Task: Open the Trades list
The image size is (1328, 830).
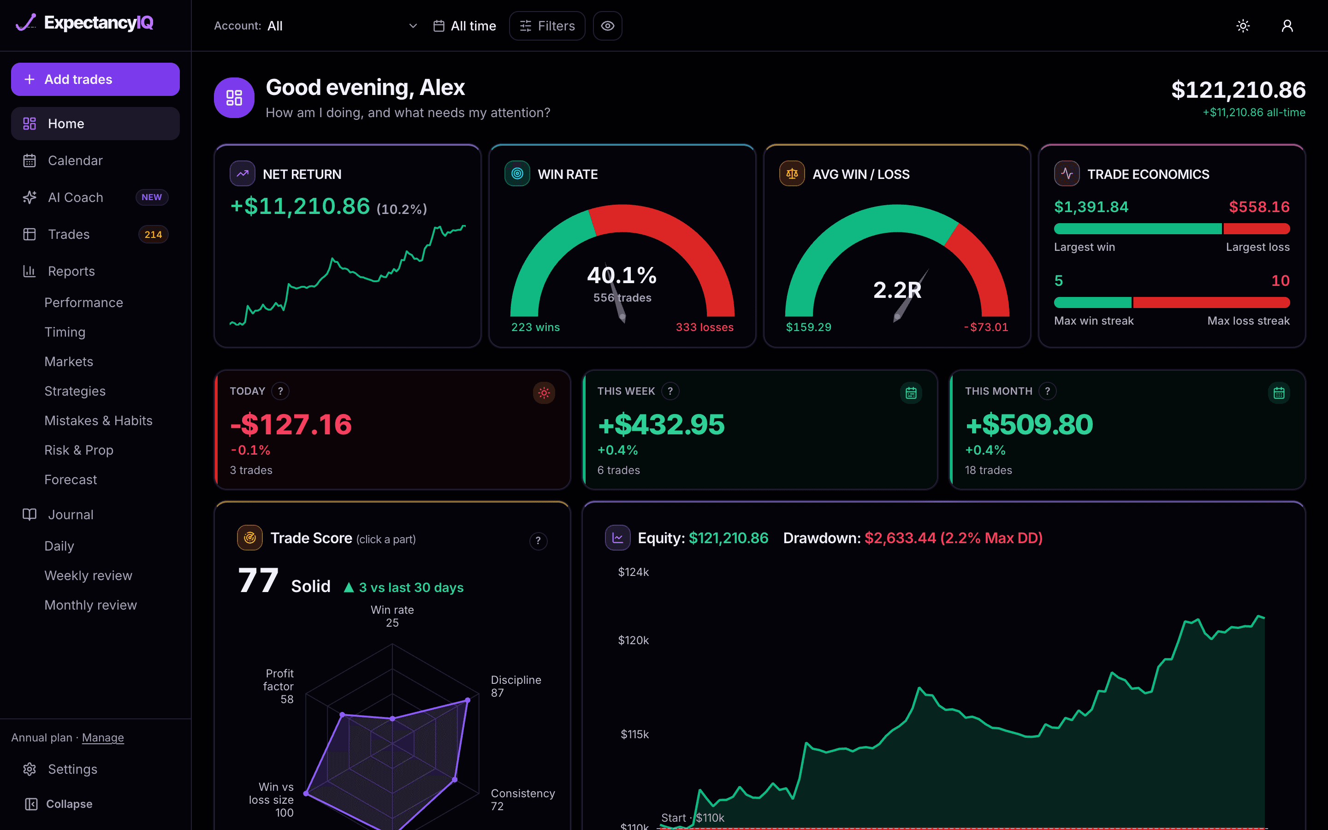Action: click(95, 234)
